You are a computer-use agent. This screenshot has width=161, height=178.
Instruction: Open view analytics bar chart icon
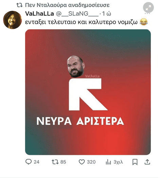[108, 162]
